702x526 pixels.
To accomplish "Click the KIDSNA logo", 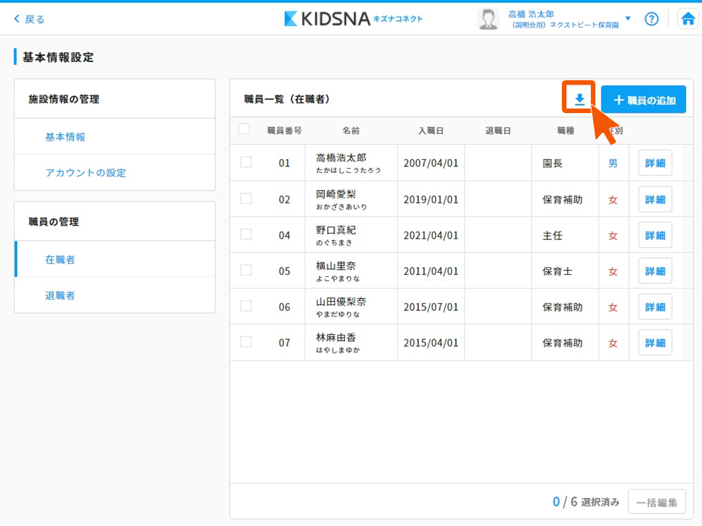I will (x=353, y=18).
